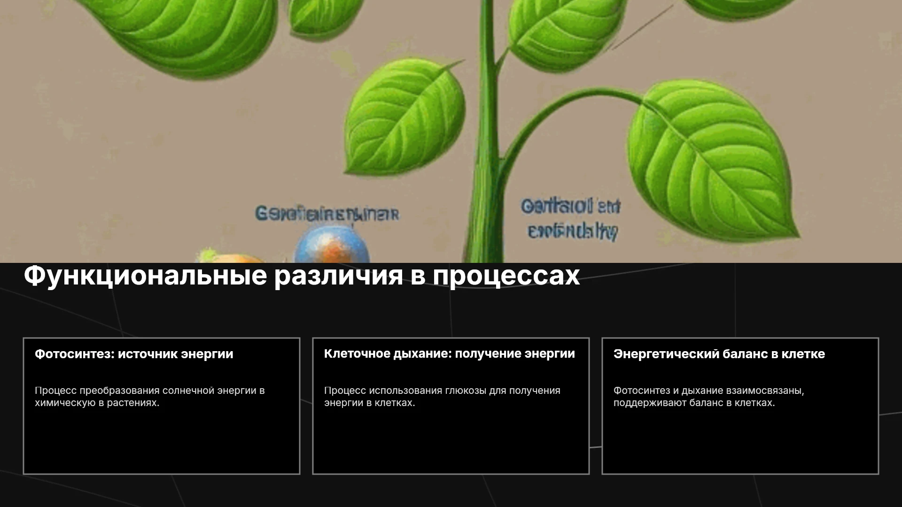Click the description about использования глюкозы

pyautogui.click(x=442, y=397)
